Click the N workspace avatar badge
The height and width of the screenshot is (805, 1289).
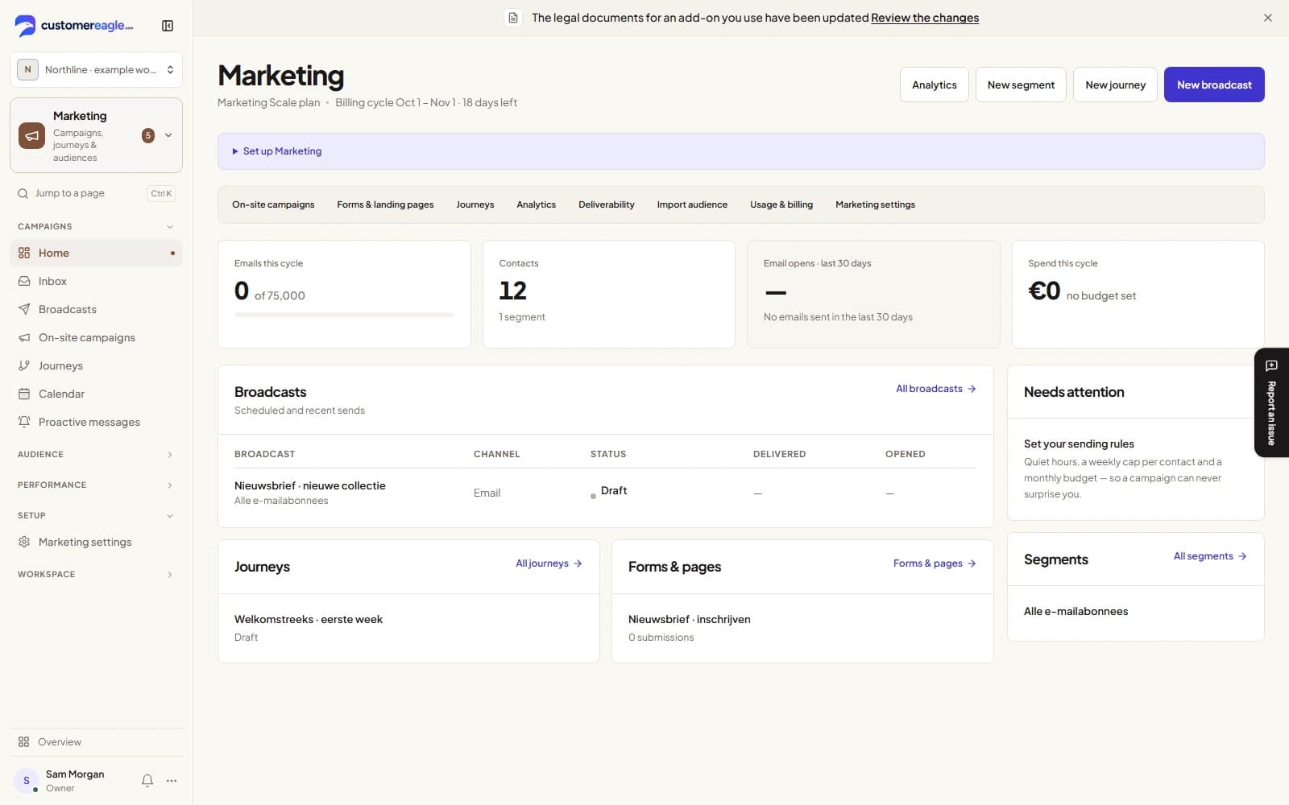click(x=27, y=70)
